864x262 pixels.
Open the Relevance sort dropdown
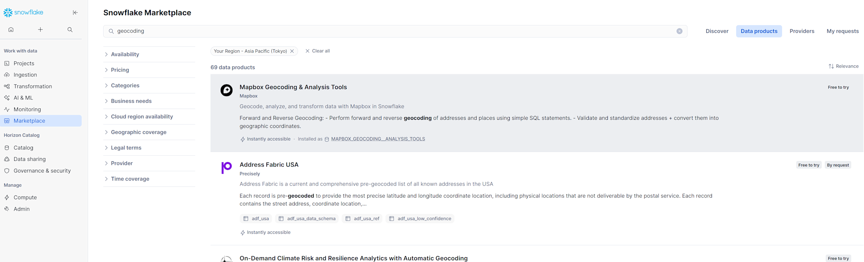pyautogui.click(x=843, y=67)
